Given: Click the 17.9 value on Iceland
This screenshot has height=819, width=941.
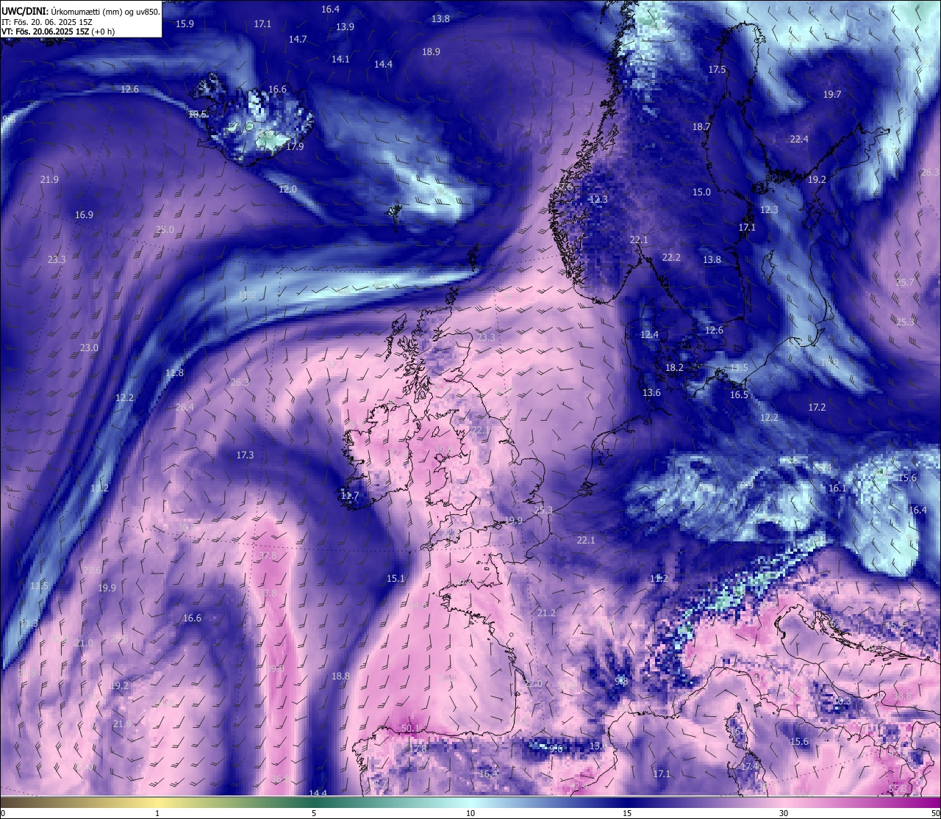Looking at the screenshot, I should click(x=295, y=147).
